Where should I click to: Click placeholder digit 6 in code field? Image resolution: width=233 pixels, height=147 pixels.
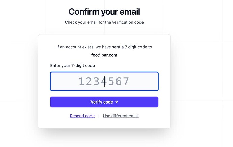pos(119,81)
